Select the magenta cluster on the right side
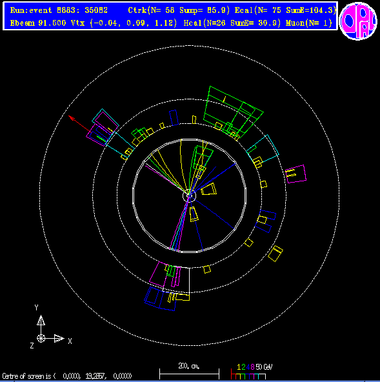The height and width of the screenshot is (382, 380). coord(295,174)
